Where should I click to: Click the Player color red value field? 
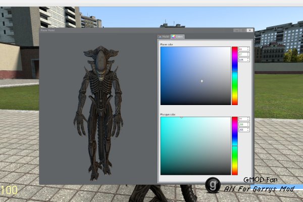pos(244,49)
